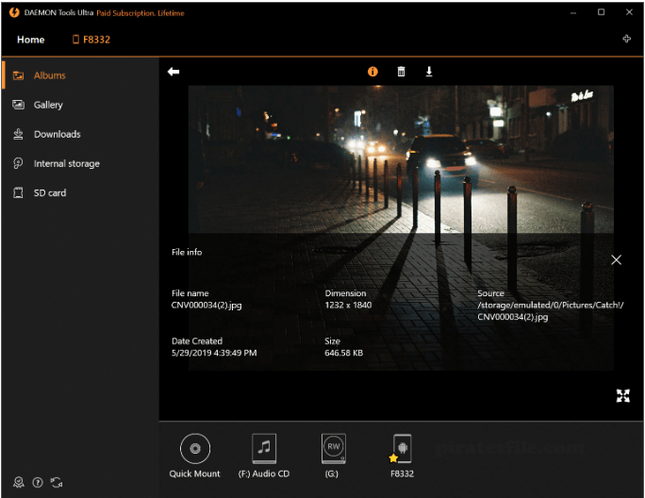This screenshot has width=645, height=498.
Task: Open the photo in fullscreen view
Action: [x=622, y=395]
